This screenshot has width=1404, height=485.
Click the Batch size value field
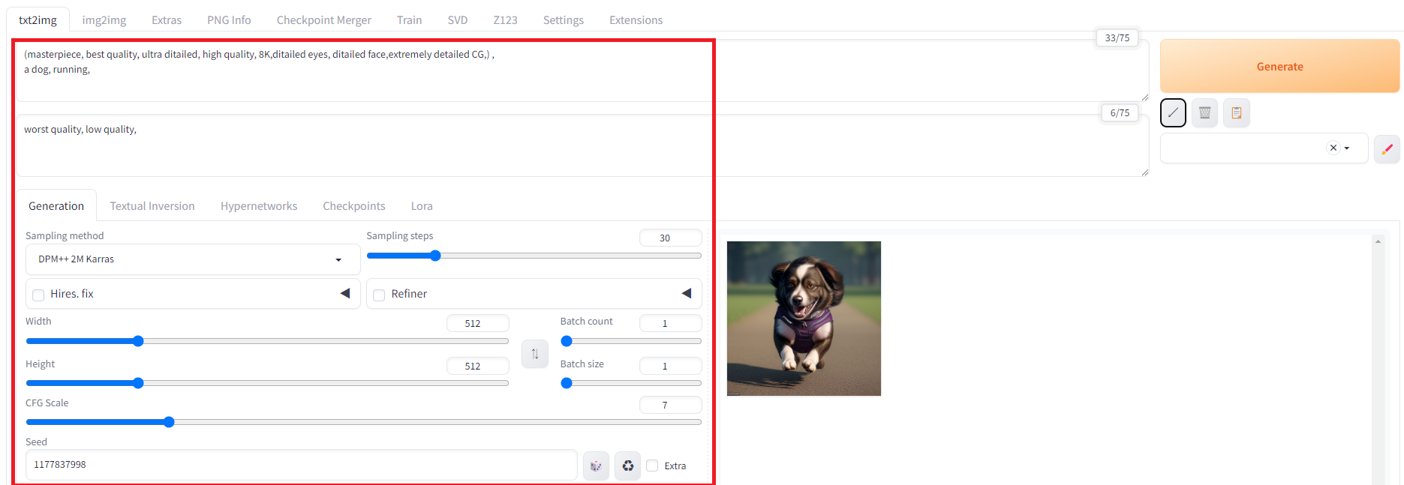670,366
